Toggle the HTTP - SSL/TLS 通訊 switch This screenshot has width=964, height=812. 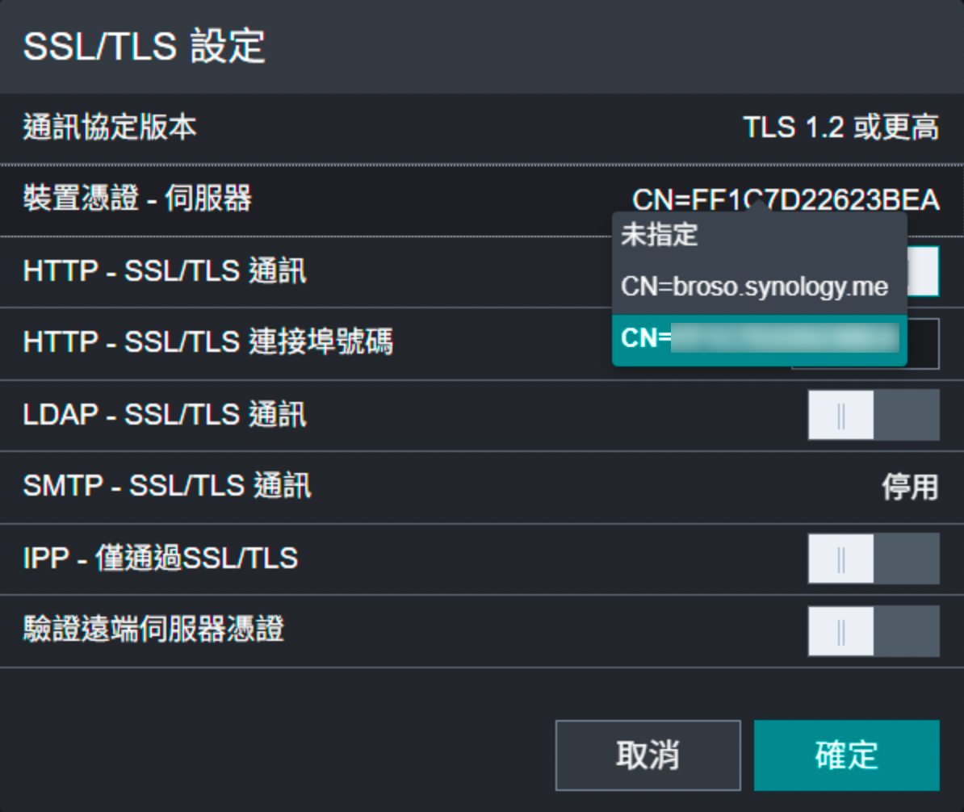(x=924, y=271)
